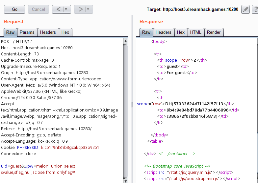The image size is (258, 183).
Task: Click the 'User-Agent: Mozilla/5.0' header line
Action: [55, 85]
